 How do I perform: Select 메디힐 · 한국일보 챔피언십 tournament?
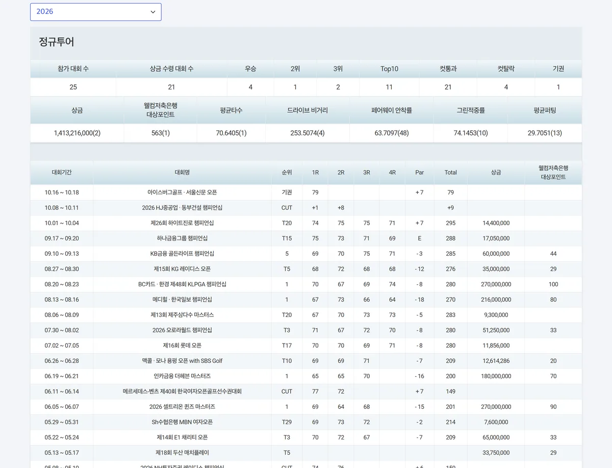coord(182,300)
